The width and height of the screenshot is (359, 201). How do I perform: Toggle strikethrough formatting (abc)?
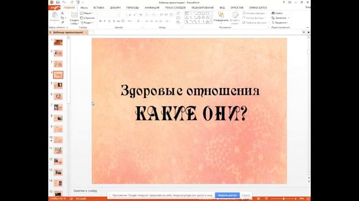click(118, 21)
